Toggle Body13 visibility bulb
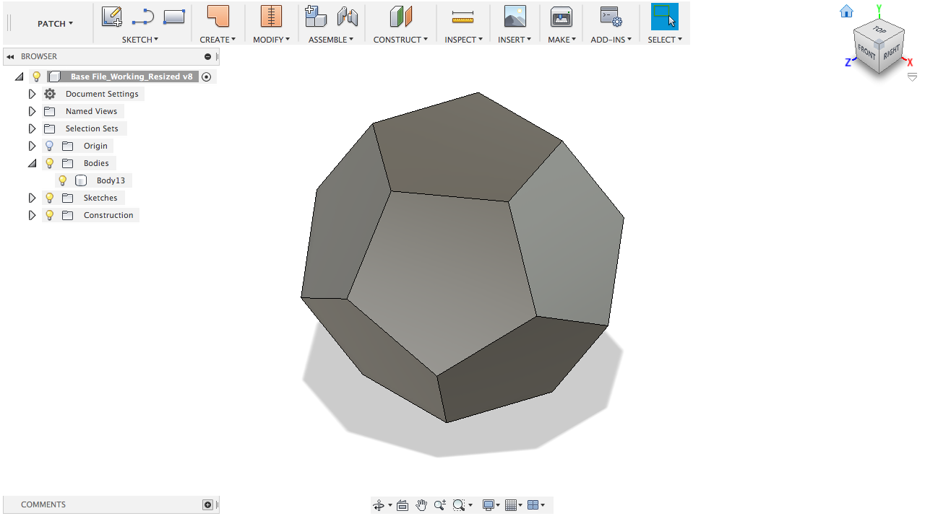This screenshot has width=925, height=516. pos(63,180)
